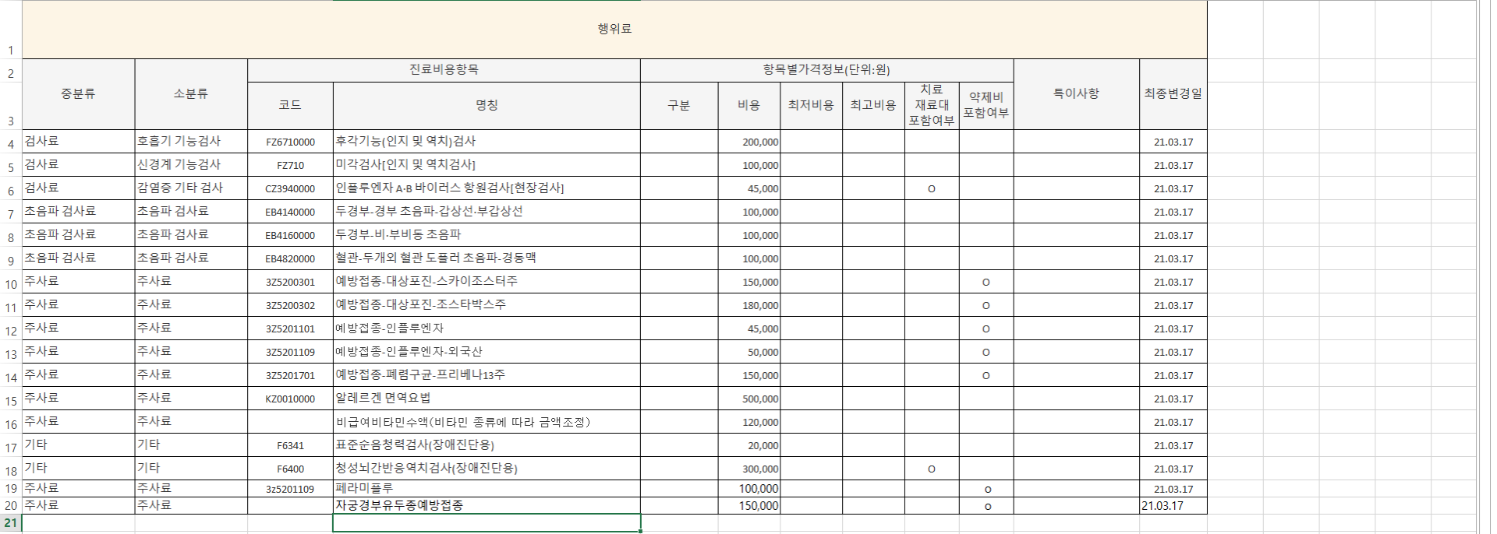1497x534 pixels.
Task: Select the cell 감염증 기타 검사
Action: 191,188
